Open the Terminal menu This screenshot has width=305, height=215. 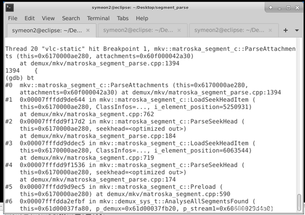click(x=98, y=18)
